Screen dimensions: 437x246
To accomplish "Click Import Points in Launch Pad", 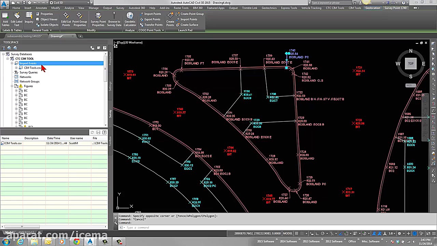I will click(186, 19).
